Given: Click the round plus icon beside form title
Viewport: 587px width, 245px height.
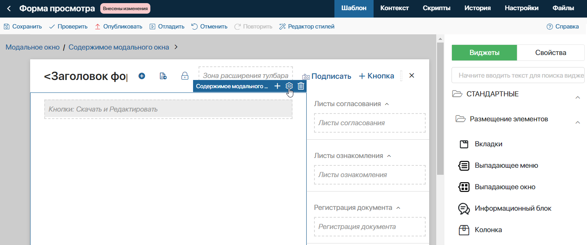Looking at the screenshot, I should [x=142, y=76].
